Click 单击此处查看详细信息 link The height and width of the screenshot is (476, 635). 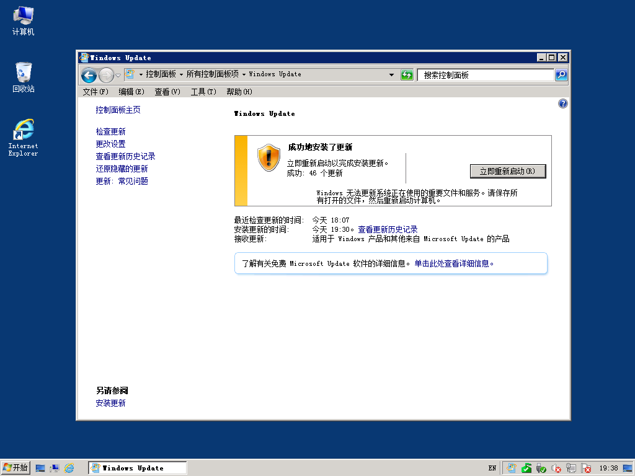tap(454, 263)
